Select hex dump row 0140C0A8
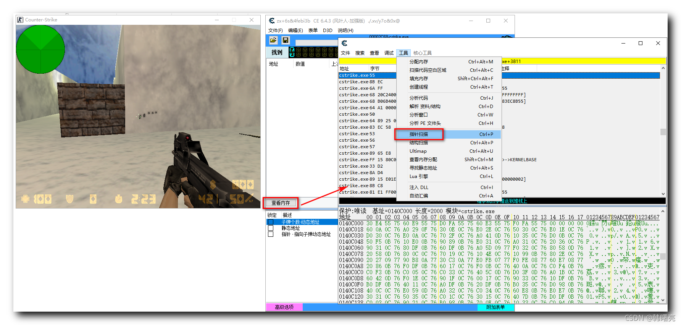 499,266
